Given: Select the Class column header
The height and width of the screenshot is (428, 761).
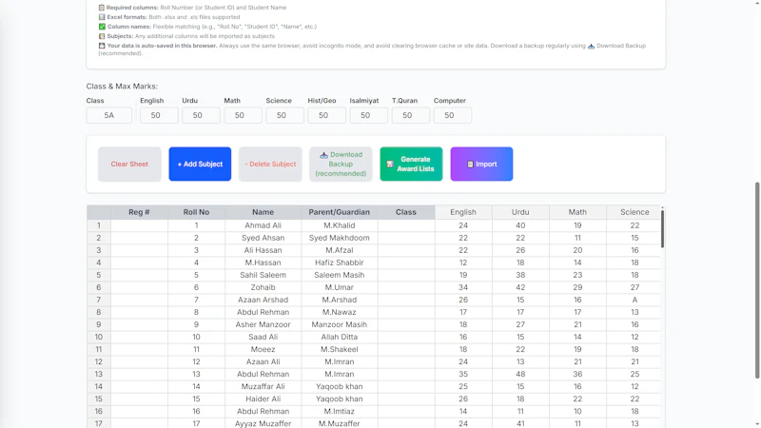Looking at the screenshot, I should click(x=406, y=212).
